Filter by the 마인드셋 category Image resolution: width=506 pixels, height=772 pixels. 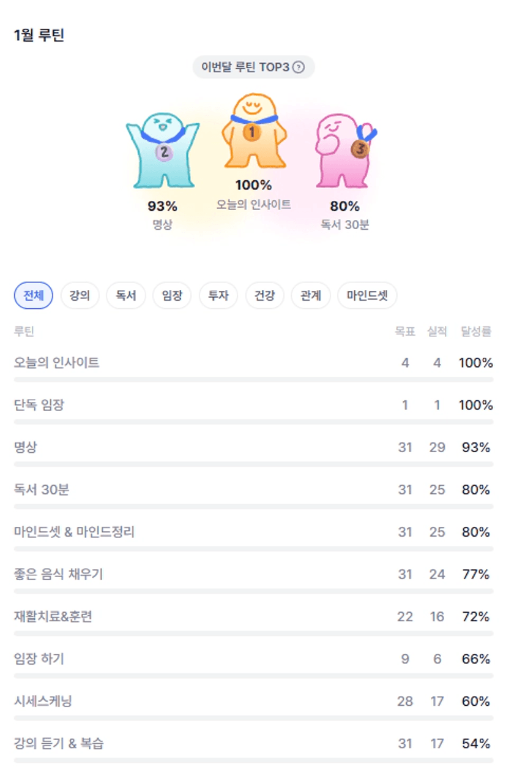367,296
